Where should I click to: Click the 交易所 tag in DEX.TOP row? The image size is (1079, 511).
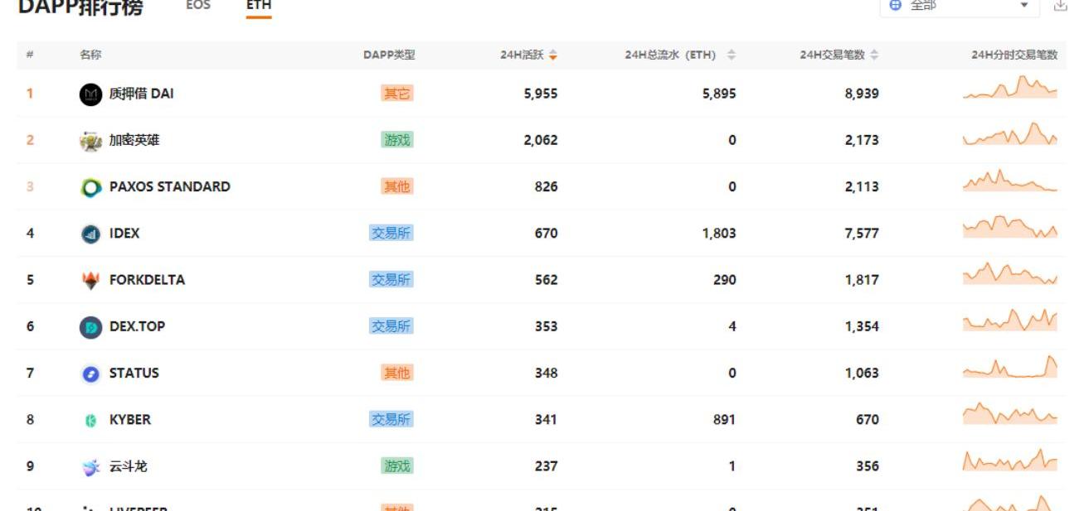pyautogui.click(x=391, y=325)
